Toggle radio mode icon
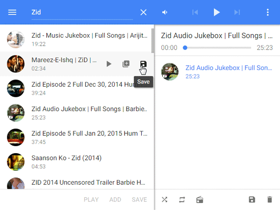Viewport: 280px width, 210px height. point(200,200)
